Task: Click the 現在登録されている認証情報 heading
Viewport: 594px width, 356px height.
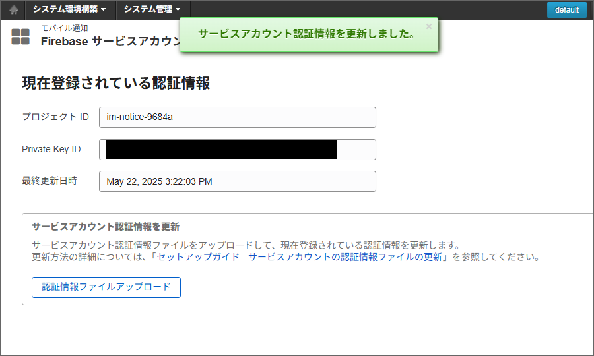Action: 116,83
